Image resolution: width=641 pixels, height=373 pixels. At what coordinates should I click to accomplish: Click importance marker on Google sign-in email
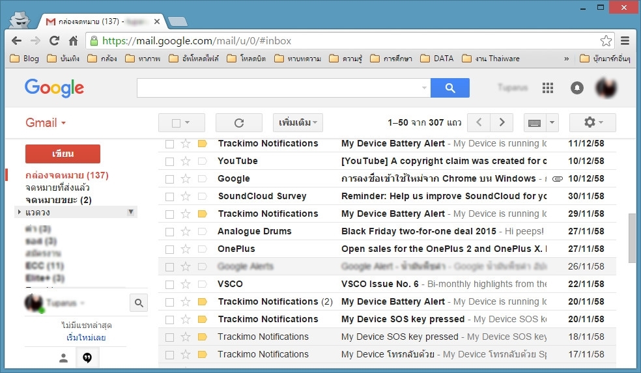[203, 178]
